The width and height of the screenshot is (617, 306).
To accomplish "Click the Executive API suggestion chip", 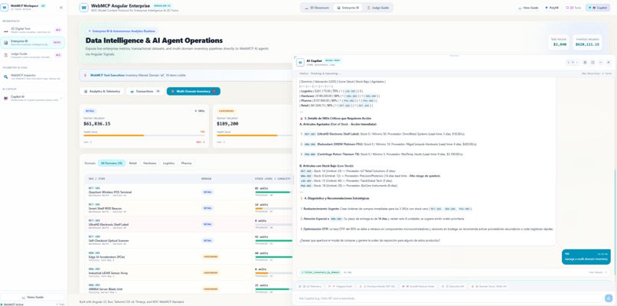I will (x=452, y=286).
